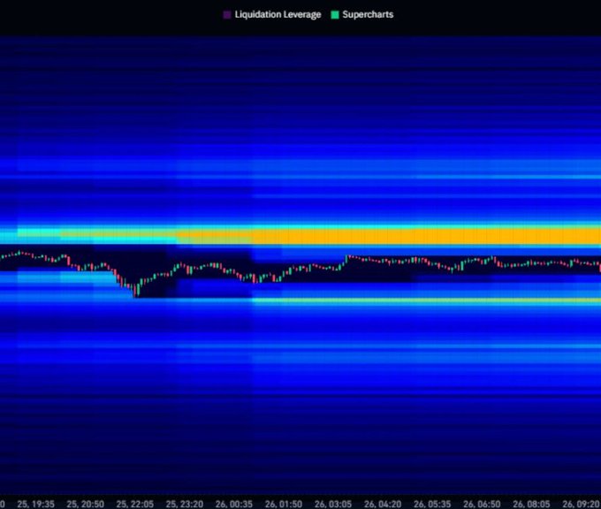Click the lowest candlestick of the price dip
The width and height of the screenshot is (601, 509).
[x=134, y=291]
